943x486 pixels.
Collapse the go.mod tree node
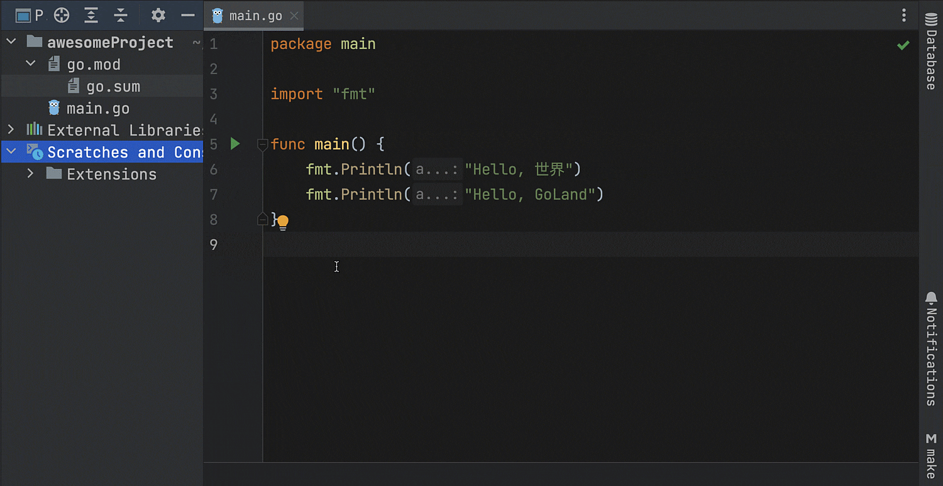tap(30, 64)
